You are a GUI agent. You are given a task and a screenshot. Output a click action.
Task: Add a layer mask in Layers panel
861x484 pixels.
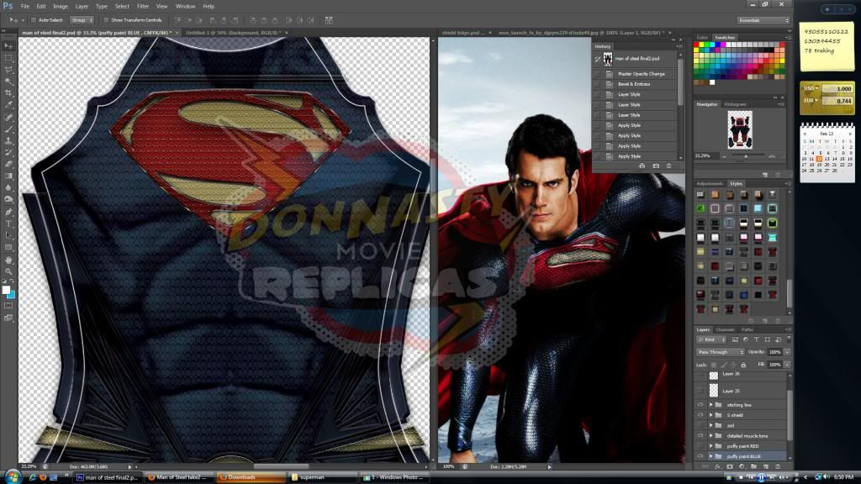730,466
